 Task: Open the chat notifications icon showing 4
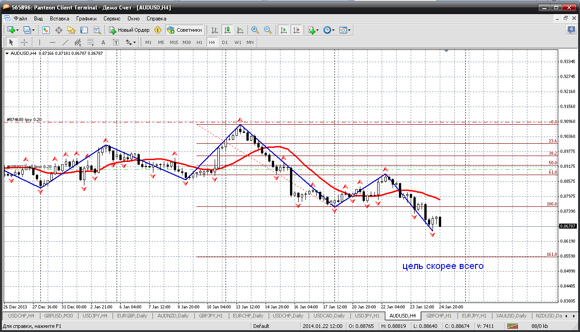pos(571,30)
